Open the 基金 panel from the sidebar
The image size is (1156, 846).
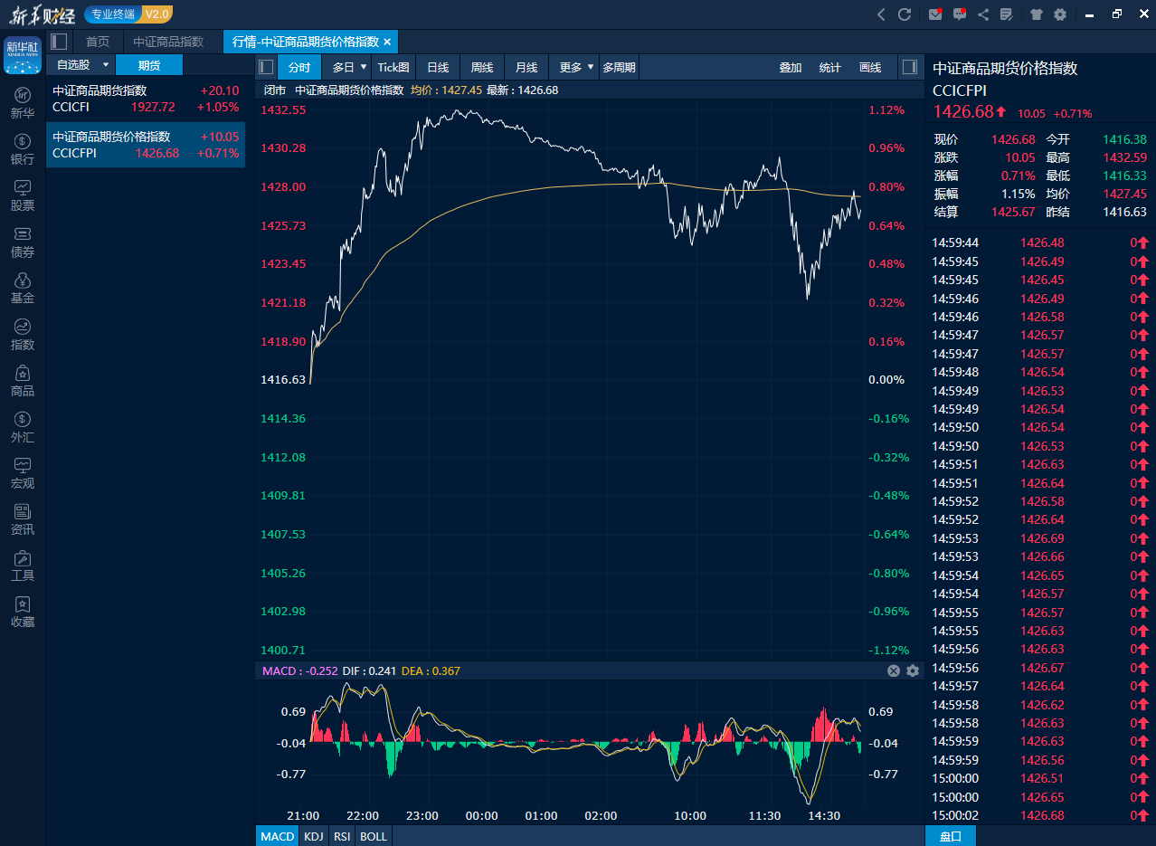pos(22,289)
